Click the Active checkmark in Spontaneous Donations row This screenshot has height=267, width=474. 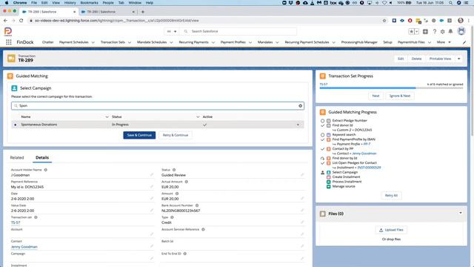204,125
